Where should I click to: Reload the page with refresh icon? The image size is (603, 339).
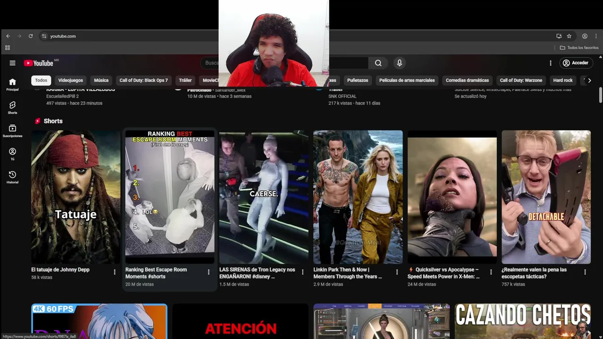coord(31,36)
